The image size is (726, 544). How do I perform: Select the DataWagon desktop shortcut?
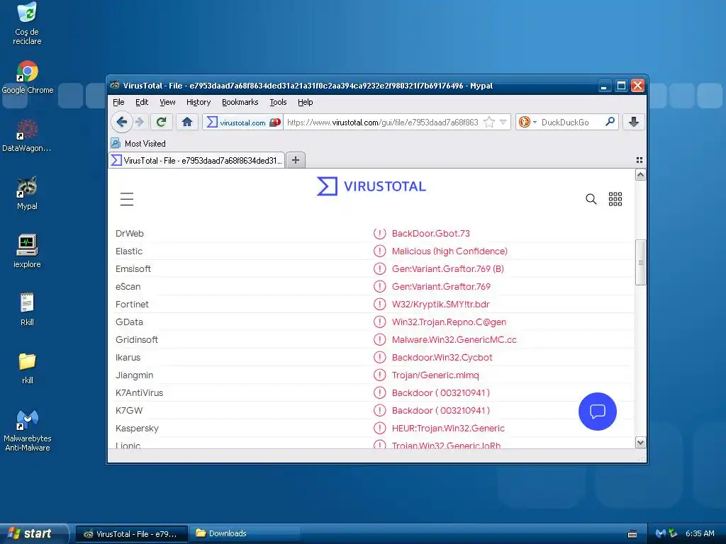pyautogui.click(x=27, y=135)
